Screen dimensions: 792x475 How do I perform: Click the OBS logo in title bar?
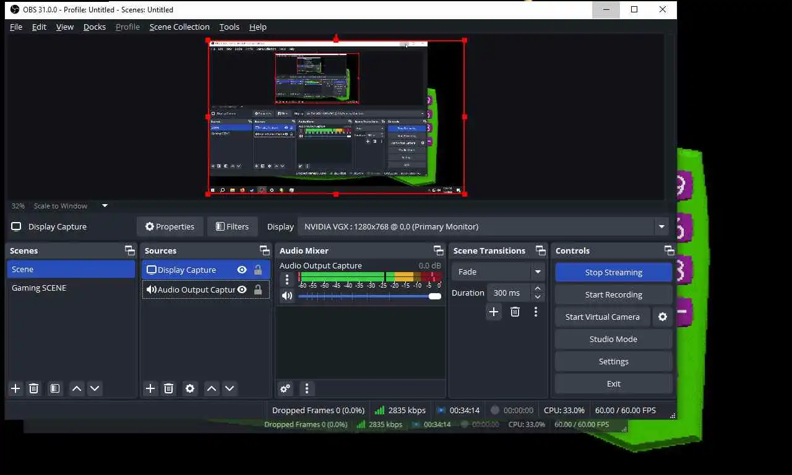[x=15, y=9]
